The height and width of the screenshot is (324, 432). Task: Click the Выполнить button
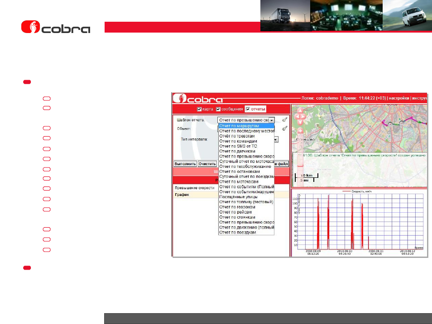coord(185,164)
